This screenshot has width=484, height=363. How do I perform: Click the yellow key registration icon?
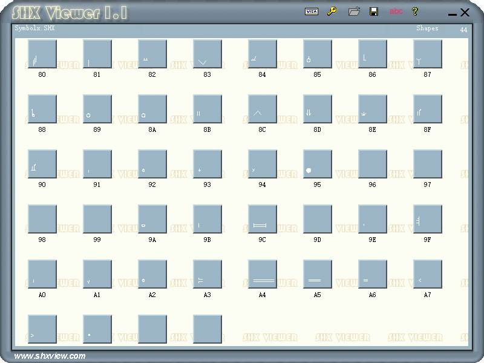(x=332, y=11)
